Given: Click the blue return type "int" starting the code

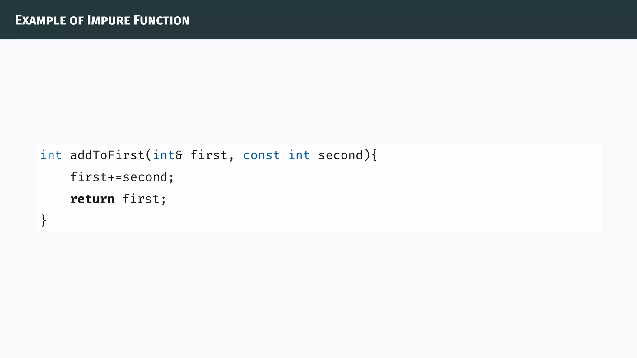Looking at the screenshot, I should tap(51, 155).
